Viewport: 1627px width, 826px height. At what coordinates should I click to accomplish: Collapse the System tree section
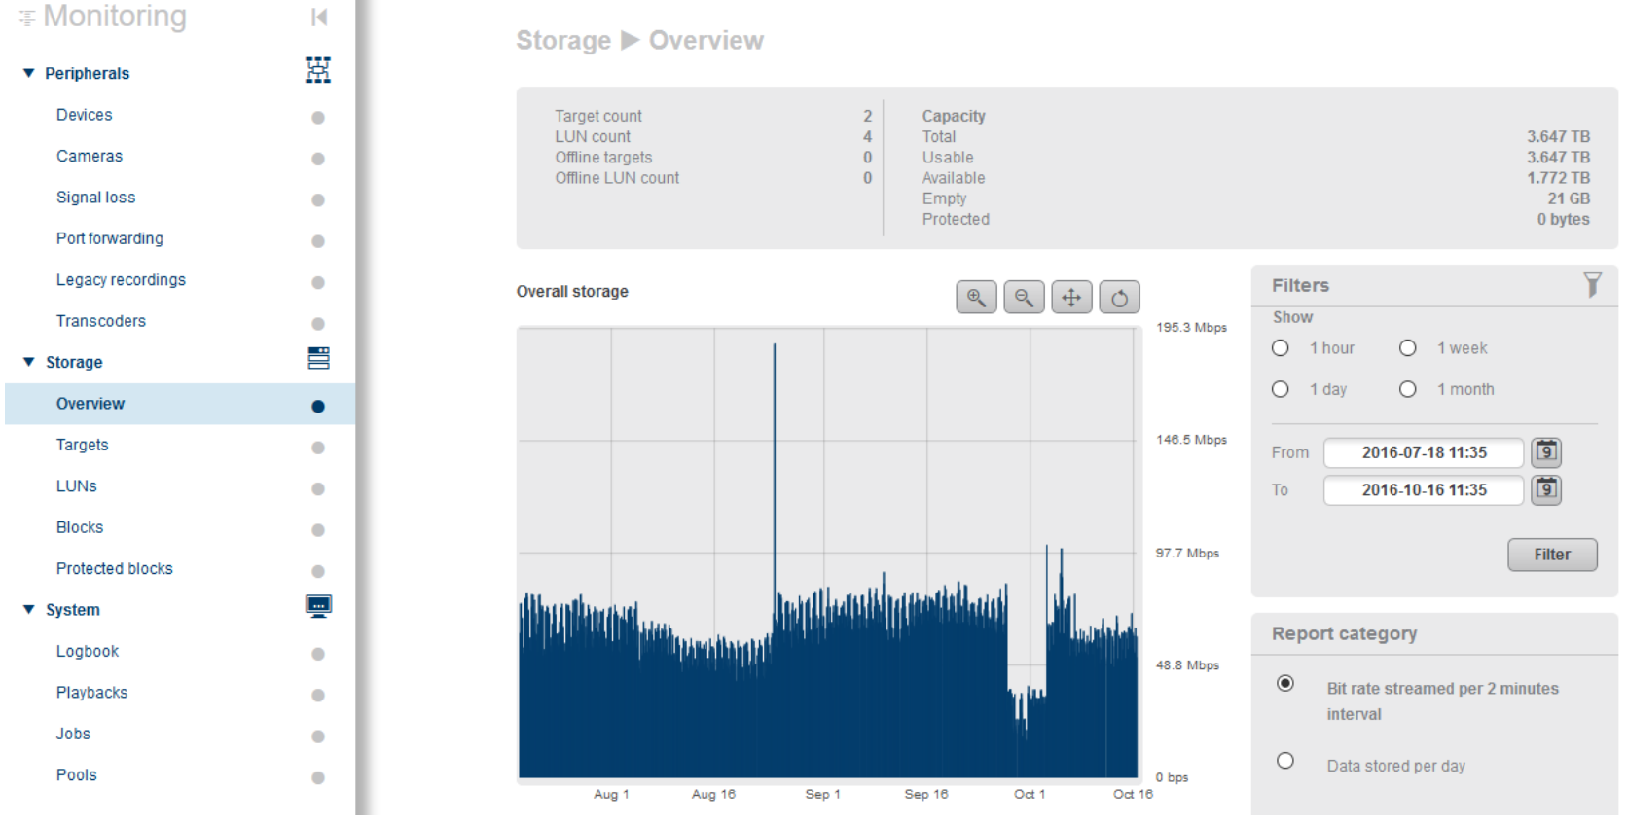[x=29, y=610]
